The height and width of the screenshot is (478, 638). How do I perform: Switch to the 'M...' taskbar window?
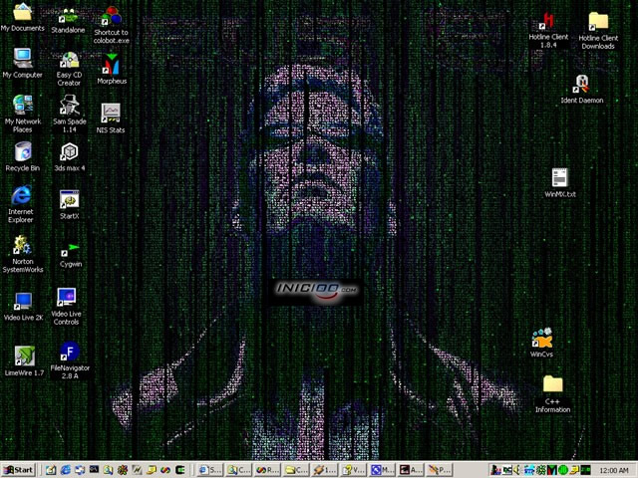(x=382, y=470)
